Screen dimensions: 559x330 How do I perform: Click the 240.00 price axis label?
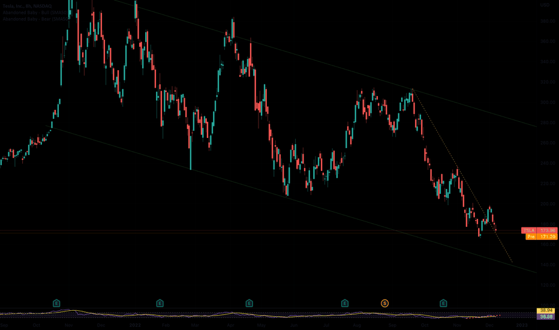(x=548, y=163)
